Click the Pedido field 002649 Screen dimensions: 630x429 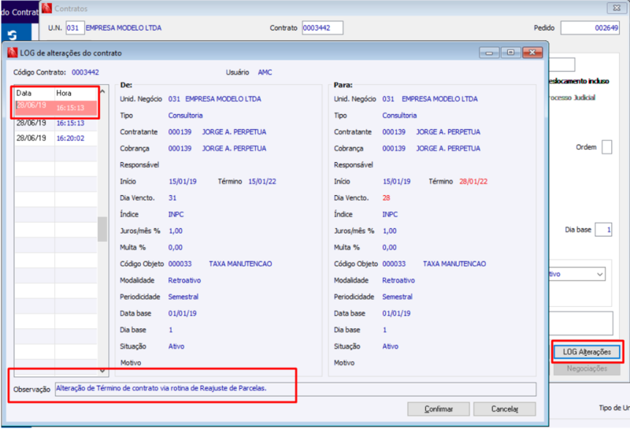[x=590, y=28]
